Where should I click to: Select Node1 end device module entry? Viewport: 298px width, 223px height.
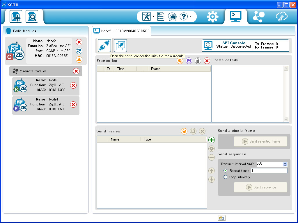click(x=46, y=105)
